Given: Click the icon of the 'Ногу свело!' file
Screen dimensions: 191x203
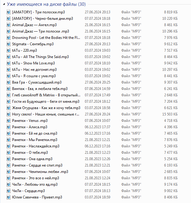Looking at the screenshot, I should pos(8,114).
